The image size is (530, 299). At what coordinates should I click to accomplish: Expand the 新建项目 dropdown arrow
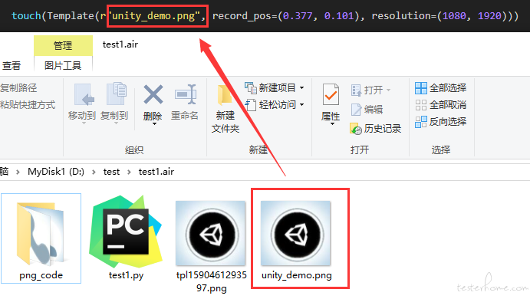(301, 88)
